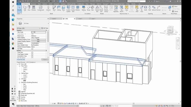
Task: Collapse the Extents properties section
Action: point(46,51)
